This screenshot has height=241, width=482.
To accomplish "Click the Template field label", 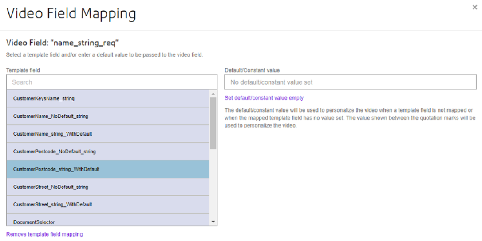I will coord(23,70).
